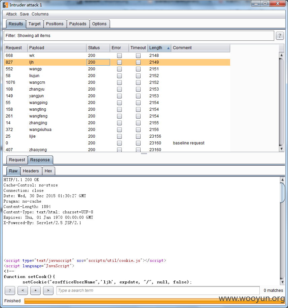Image resolution: width=288 pixels, height=308 pixels.
Task: Click the Comment column header
Action: [201, 48]
